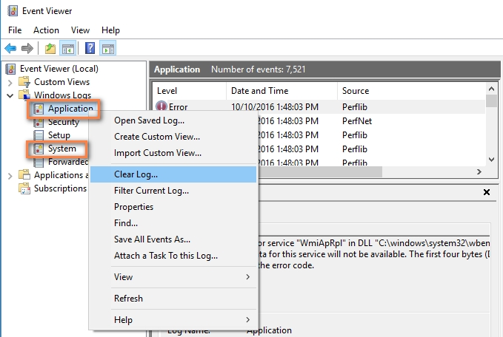Click the System log icon

(x=39, y=149)
